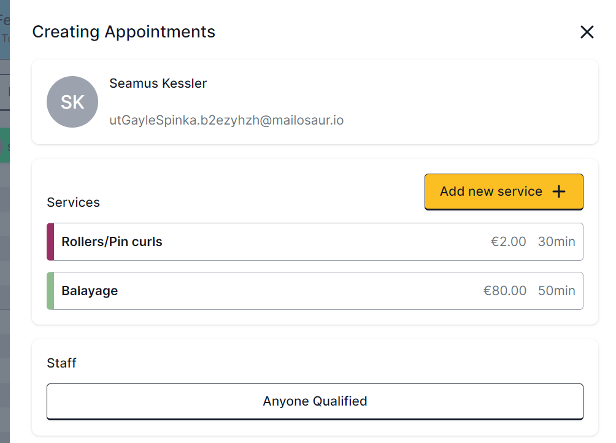Image resolution: width=616 pixels, height=443 pixels.
Task: Close the Creating Appointments dialog
Action: click(587, 33)
